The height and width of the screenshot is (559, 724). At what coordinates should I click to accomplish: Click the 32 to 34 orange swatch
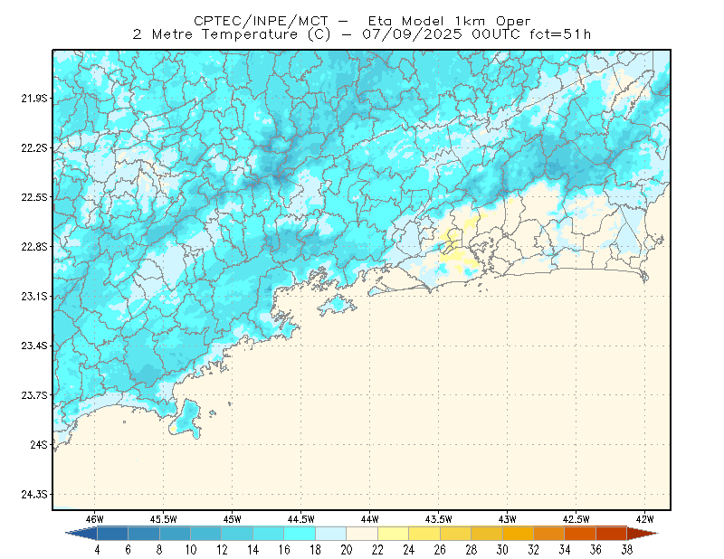(549, 534)
